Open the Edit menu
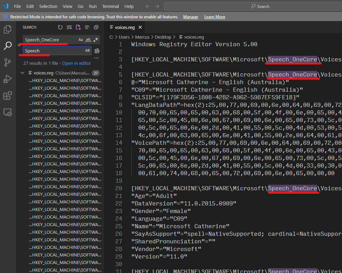The width and height of the screenshot is (342, 273). [30, 6]
